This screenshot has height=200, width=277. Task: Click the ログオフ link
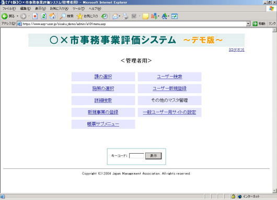[237, 49]
